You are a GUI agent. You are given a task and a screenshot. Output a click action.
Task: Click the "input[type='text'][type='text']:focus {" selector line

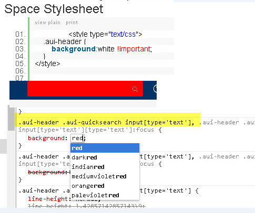tap(90, 130)
